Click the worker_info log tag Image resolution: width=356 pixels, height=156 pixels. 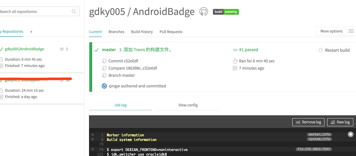click(x=319, y=134)
